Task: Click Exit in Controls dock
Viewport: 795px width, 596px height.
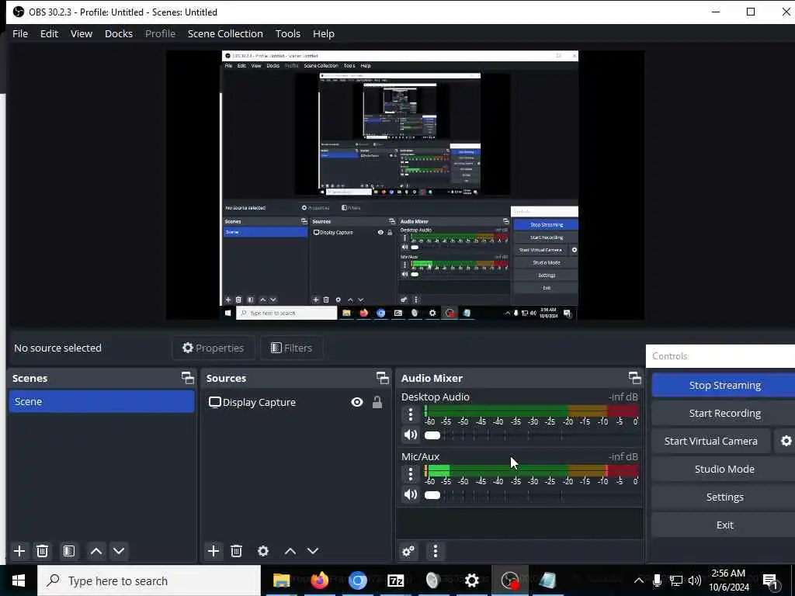Action: click(724, 525)
